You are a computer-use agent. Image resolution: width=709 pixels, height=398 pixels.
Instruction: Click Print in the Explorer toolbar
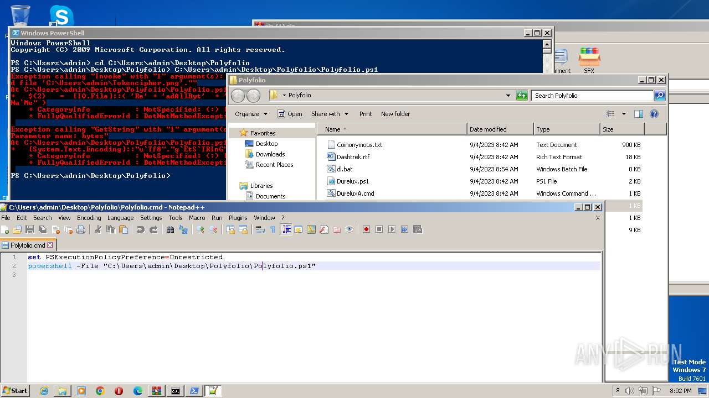[366, 114]
